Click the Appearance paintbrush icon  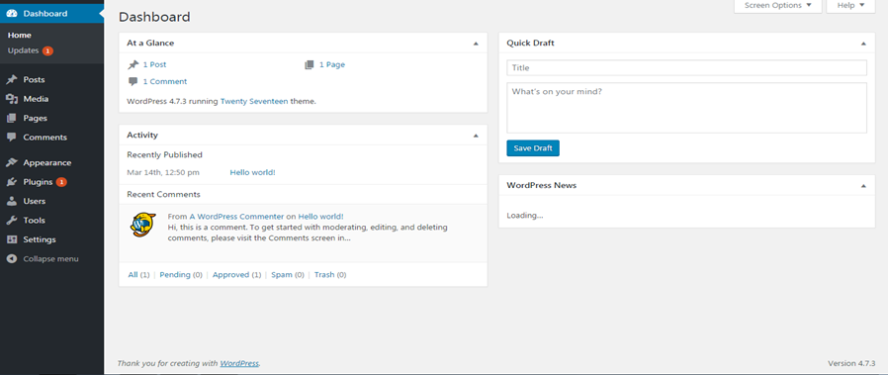(x=11, y=162)
